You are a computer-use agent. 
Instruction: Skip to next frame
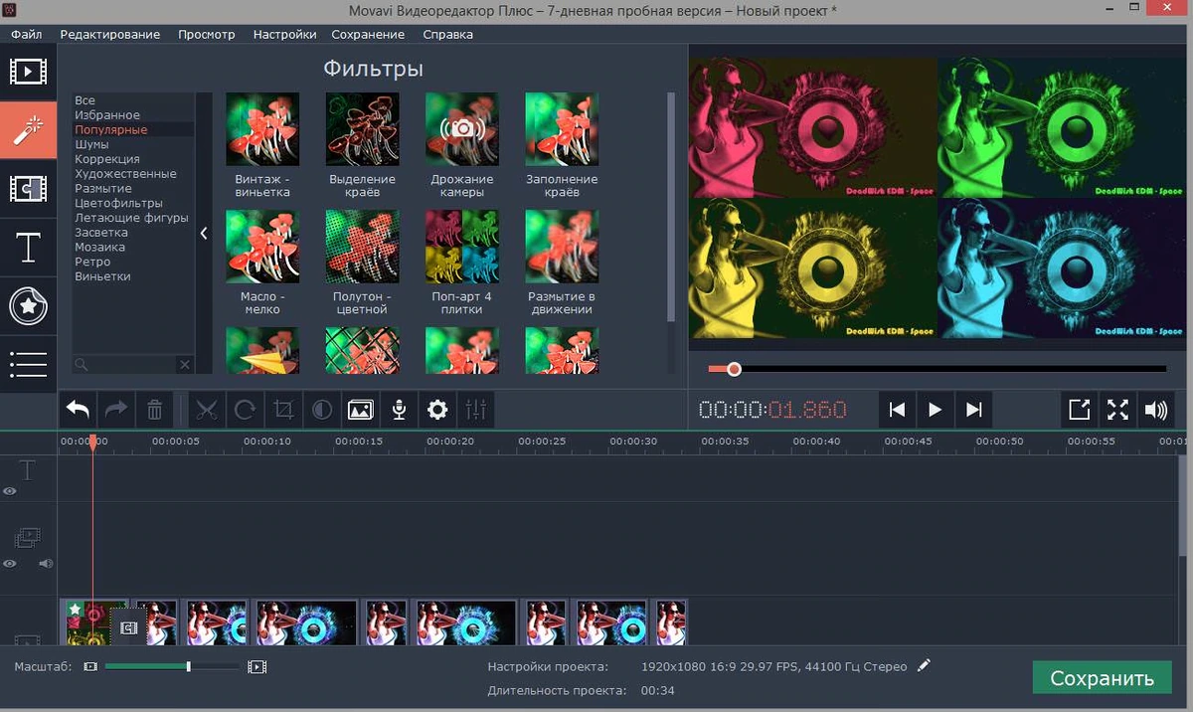pos(973,409)
